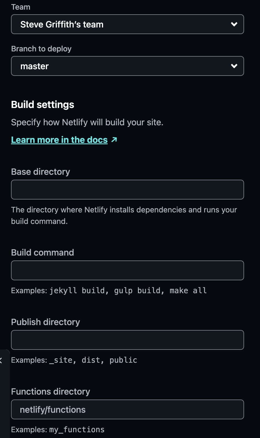
Task: Click the Branch to deploy label
Action: (41, 49)
